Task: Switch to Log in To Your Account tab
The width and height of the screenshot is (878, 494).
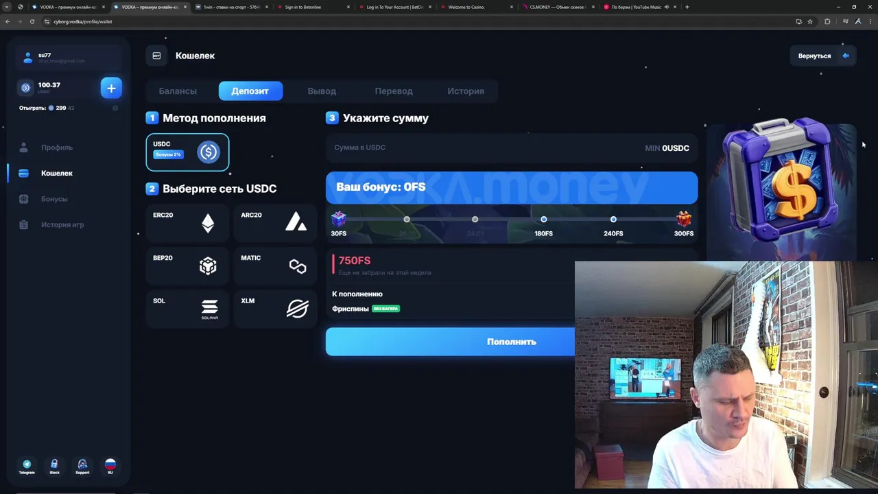Action: pos(394,7)
